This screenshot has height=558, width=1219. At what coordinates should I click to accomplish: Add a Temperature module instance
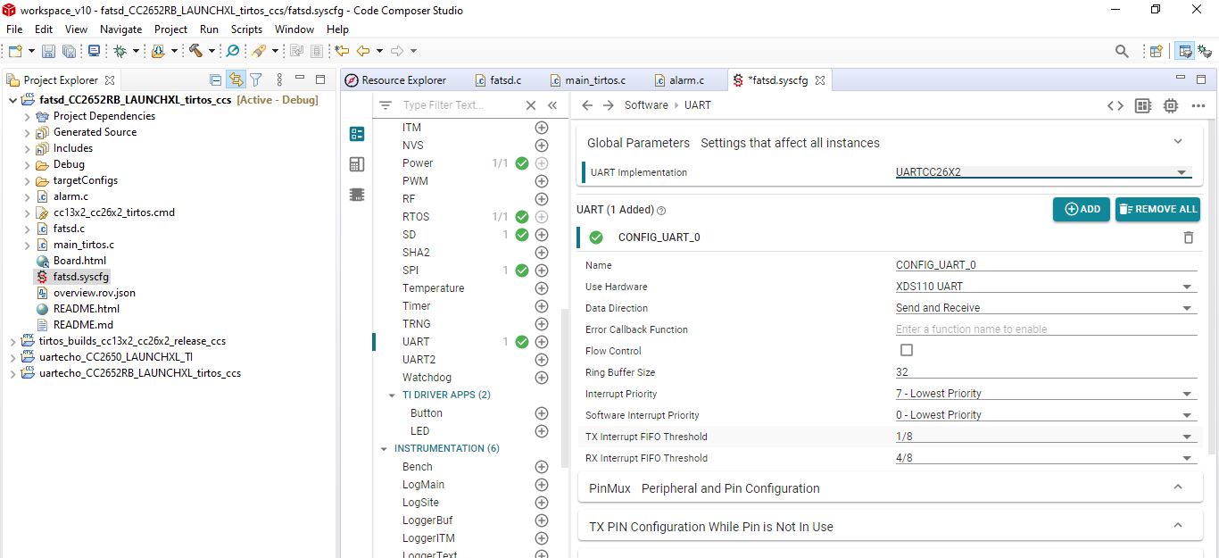(x=541, y=288)
